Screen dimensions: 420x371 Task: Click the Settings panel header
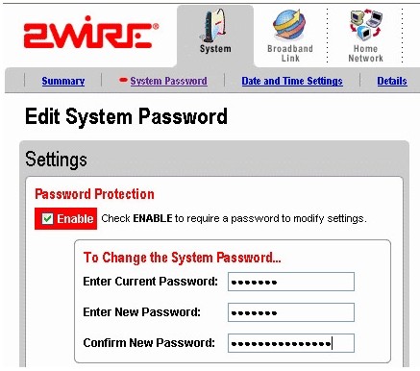pyautogui.click(x=56, y=160)
